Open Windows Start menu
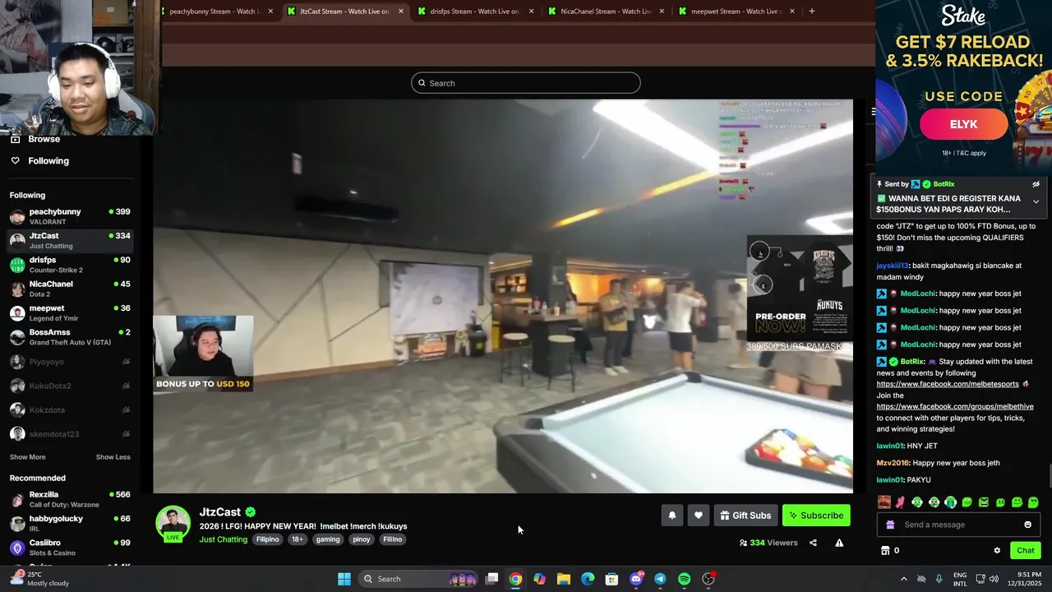 344,579
